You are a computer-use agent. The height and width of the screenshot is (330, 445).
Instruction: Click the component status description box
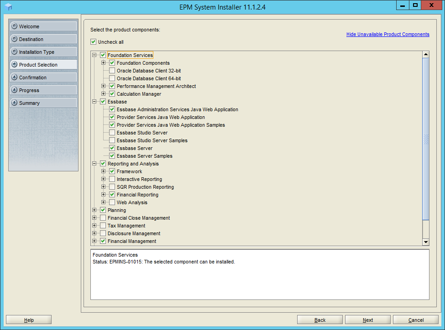[260, 274]
